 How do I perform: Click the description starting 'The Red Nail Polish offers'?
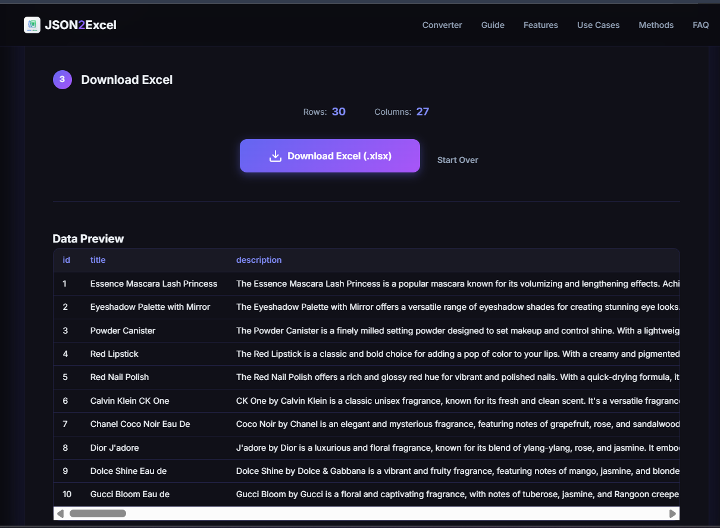[458, 377]
